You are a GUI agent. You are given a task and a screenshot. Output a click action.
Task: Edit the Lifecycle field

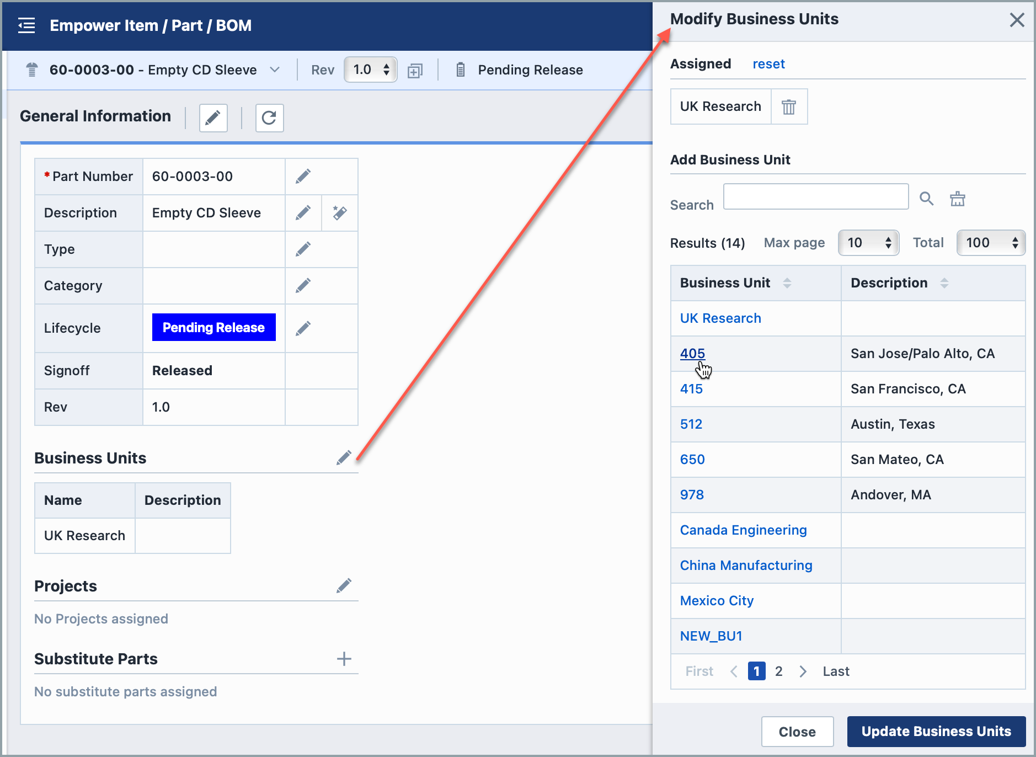pyautogui.click(x=303, y=328)
